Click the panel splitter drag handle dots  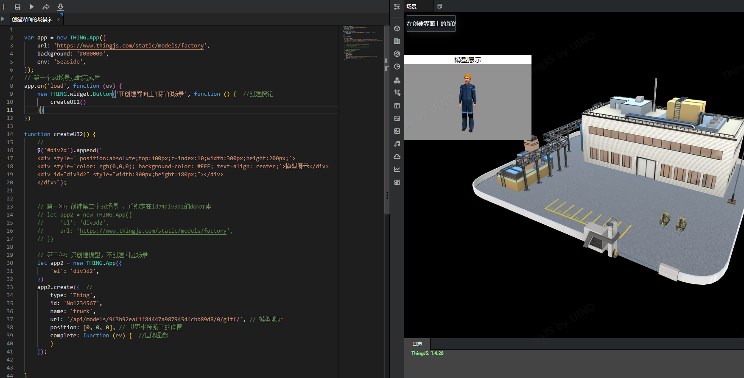tap(387, 195)
